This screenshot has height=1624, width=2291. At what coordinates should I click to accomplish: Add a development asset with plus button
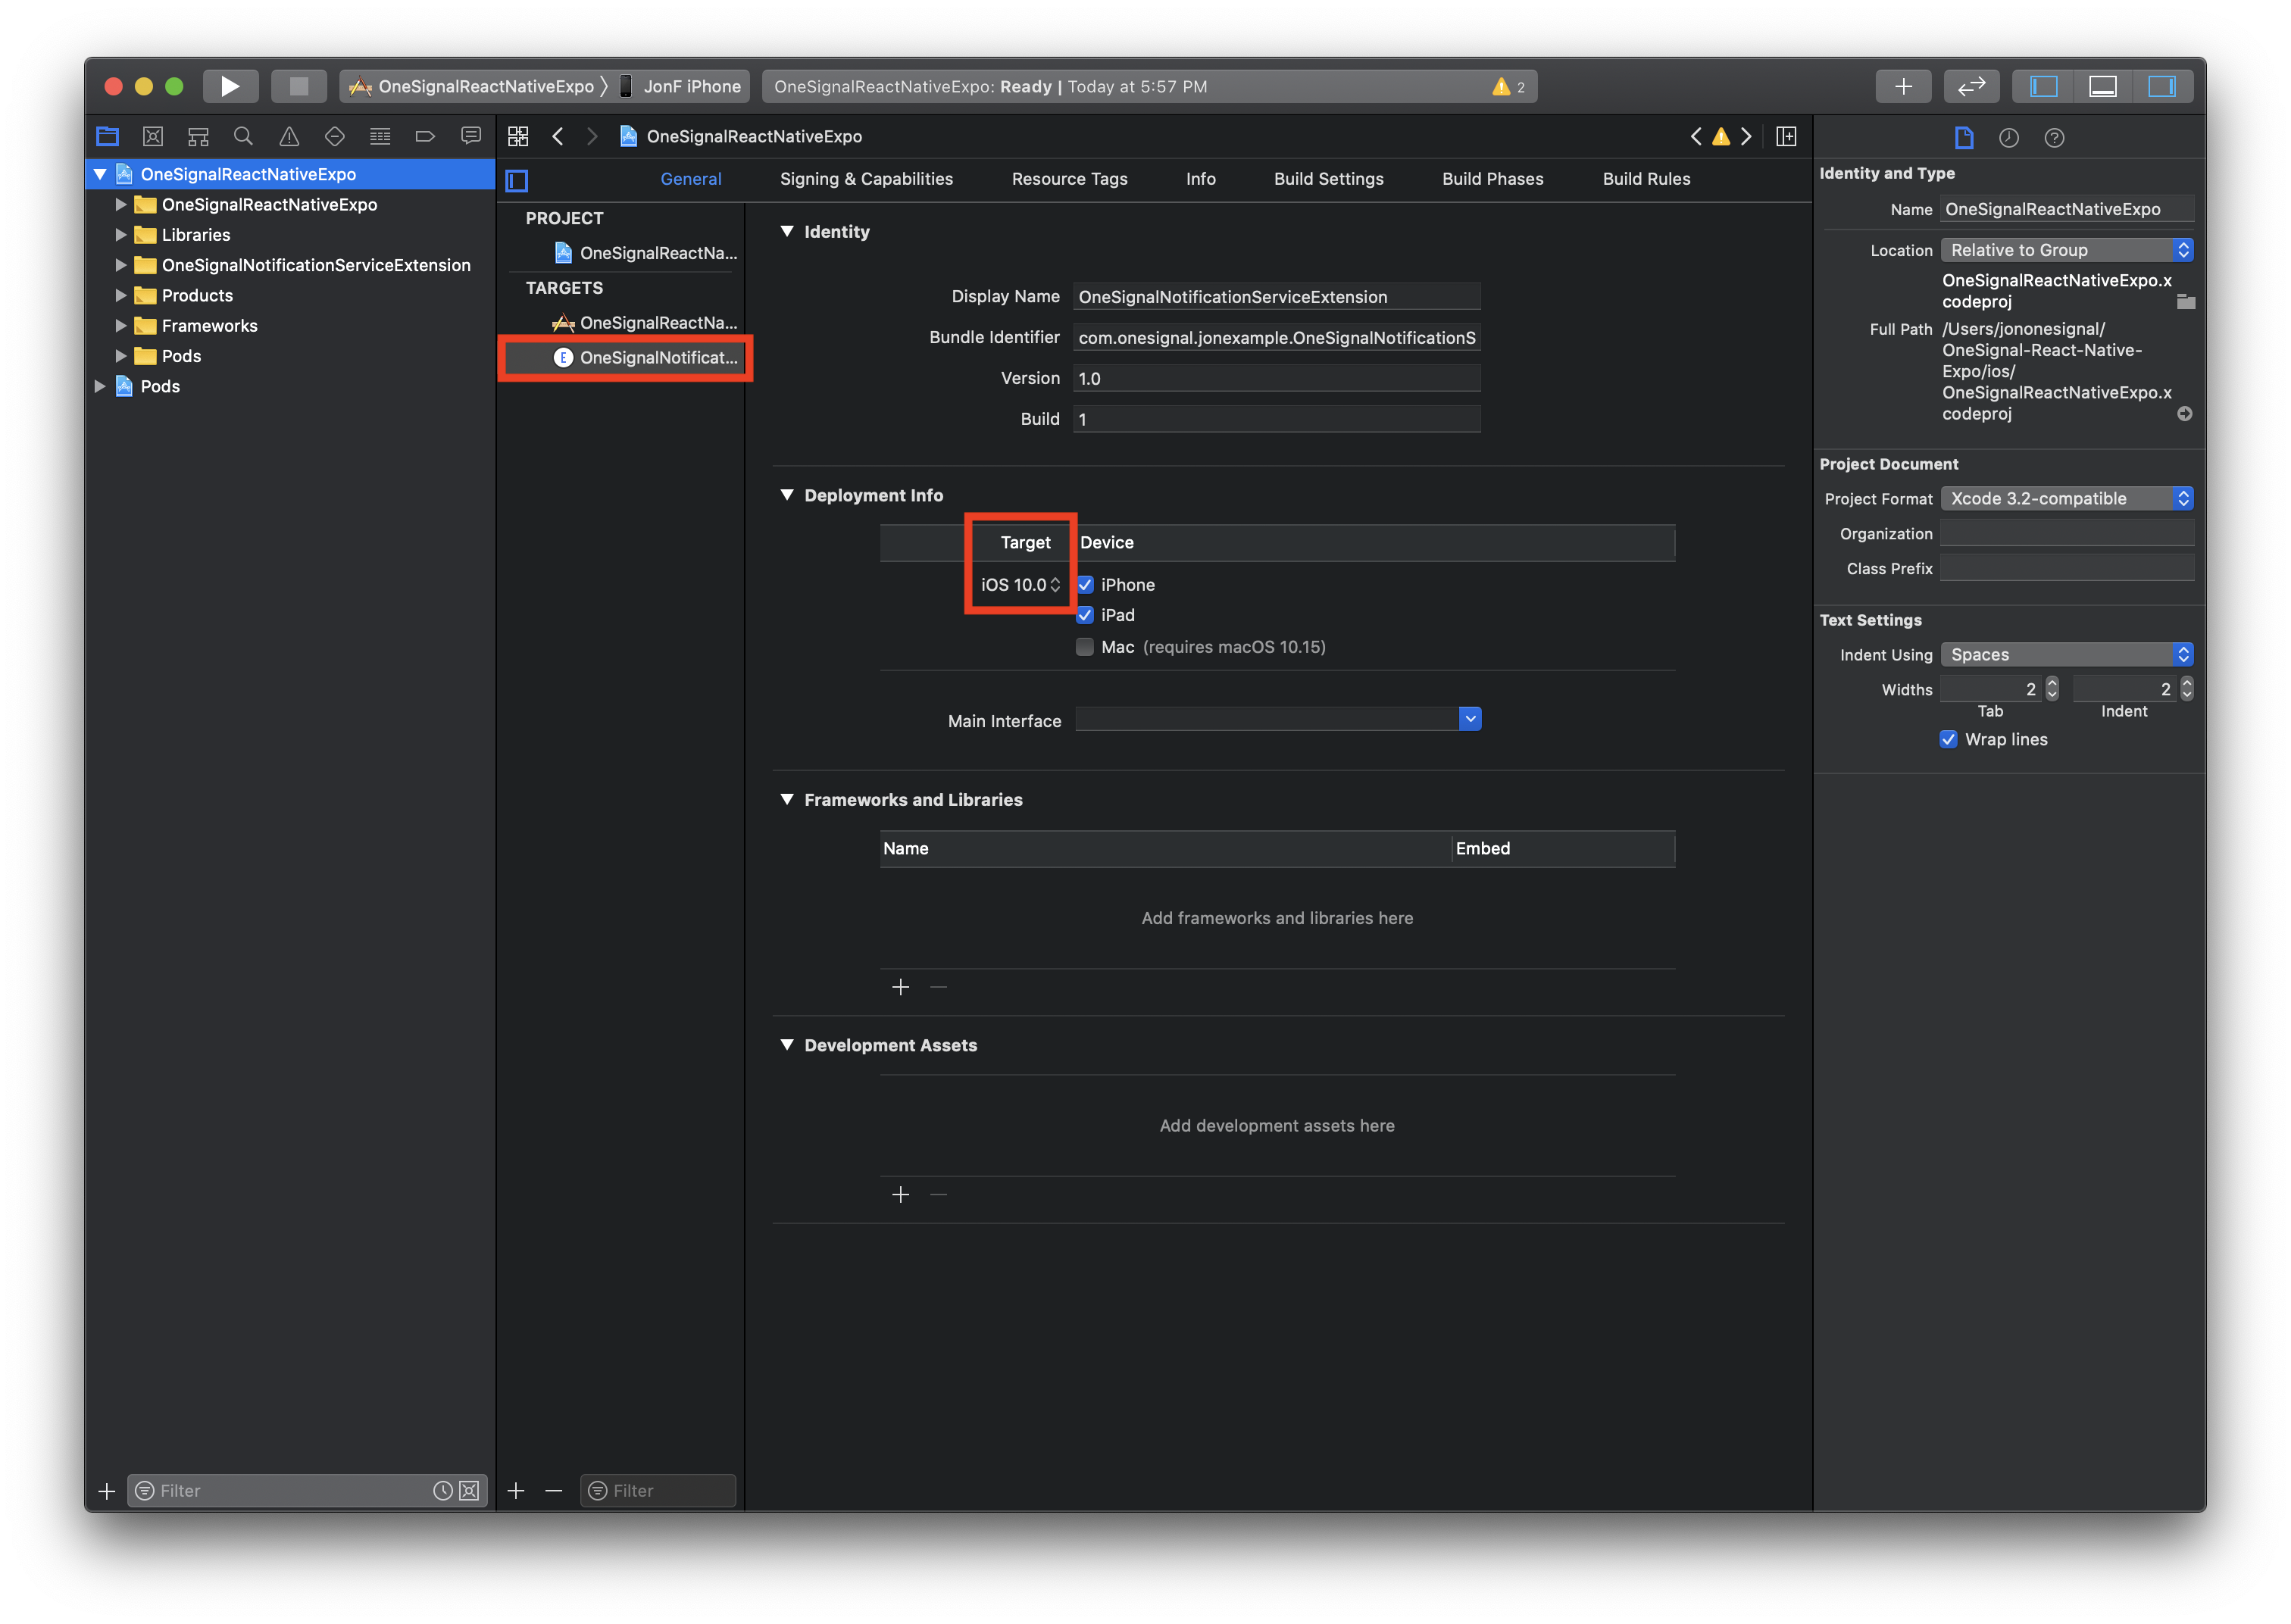click(x=900, y=1195)
